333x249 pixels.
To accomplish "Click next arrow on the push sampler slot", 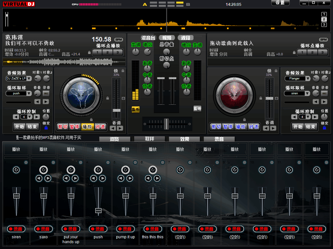I will coord(102,178).
